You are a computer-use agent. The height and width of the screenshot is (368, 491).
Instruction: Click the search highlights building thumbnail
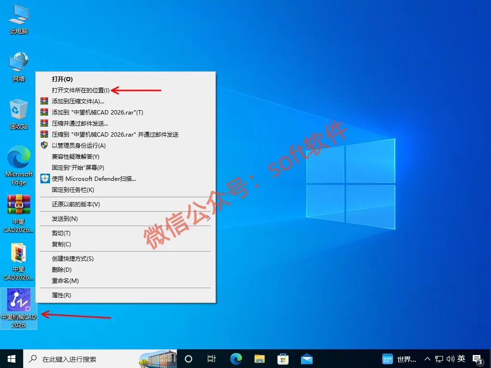coord(158,359)
